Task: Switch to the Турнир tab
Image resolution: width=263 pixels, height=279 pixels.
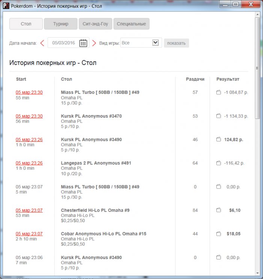Action: 60,24
